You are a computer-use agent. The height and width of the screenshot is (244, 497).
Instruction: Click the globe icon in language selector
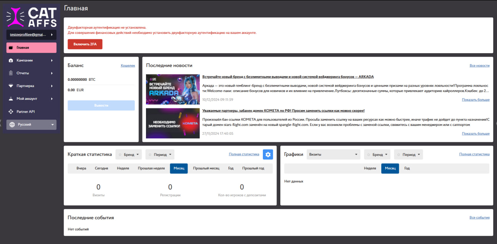click(x=12, y=125)
